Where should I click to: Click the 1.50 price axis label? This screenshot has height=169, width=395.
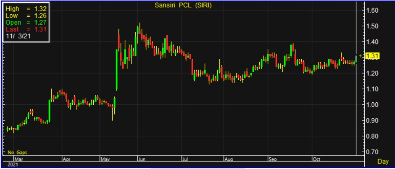(372, 26)
